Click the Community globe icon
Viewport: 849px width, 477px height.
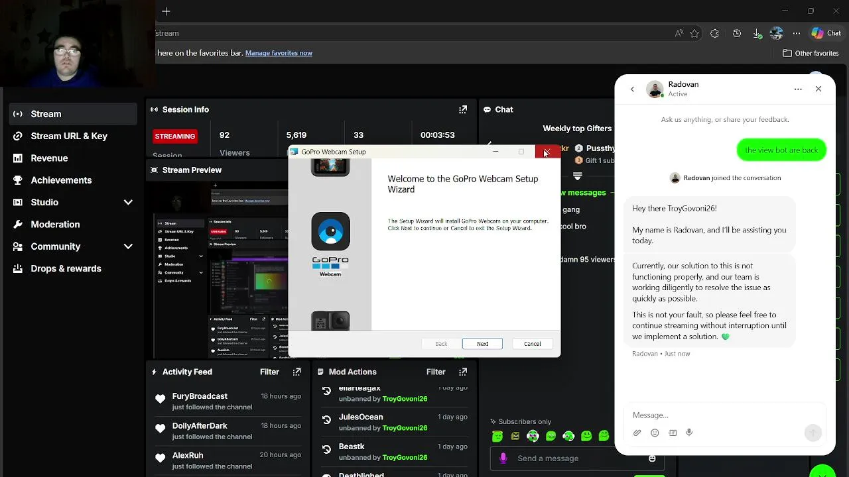(x=18, y=246)
